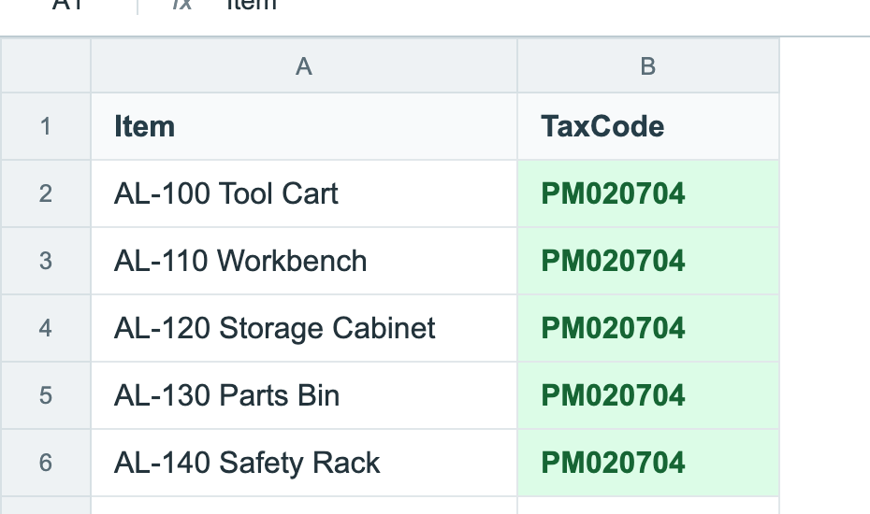Select column A header
Screen dimensions: 870x514
coord(304,65)
